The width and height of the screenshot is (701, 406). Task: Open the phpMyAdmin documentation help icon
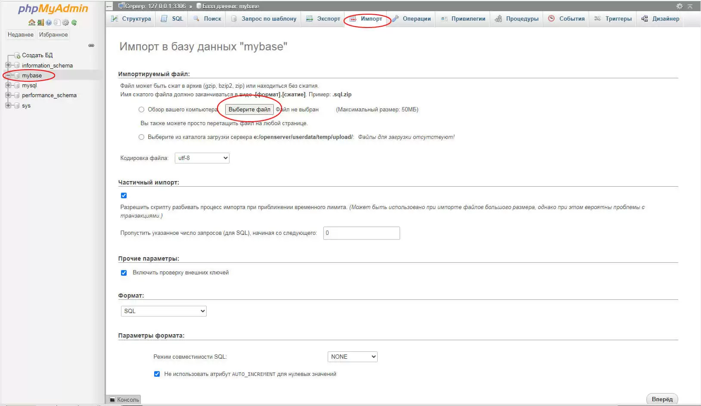49,22
